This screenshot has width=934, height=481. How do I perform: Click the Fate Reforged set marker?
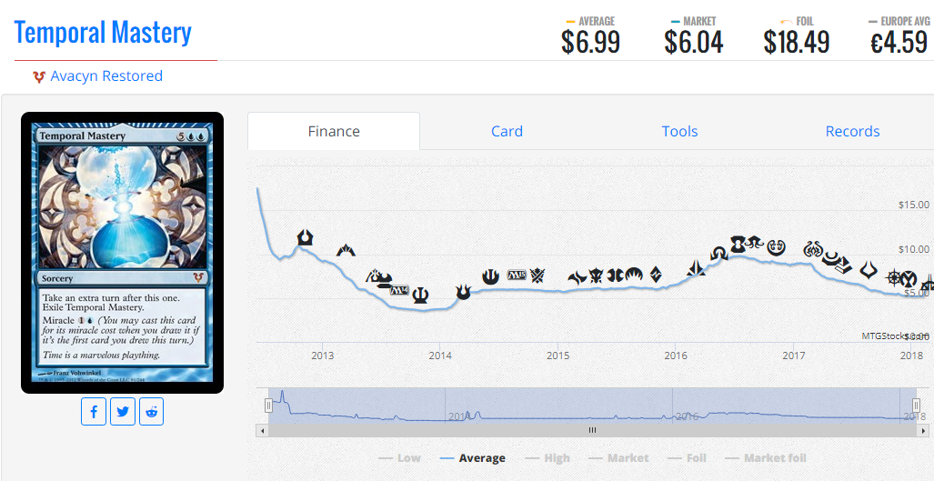click(577, 278)
